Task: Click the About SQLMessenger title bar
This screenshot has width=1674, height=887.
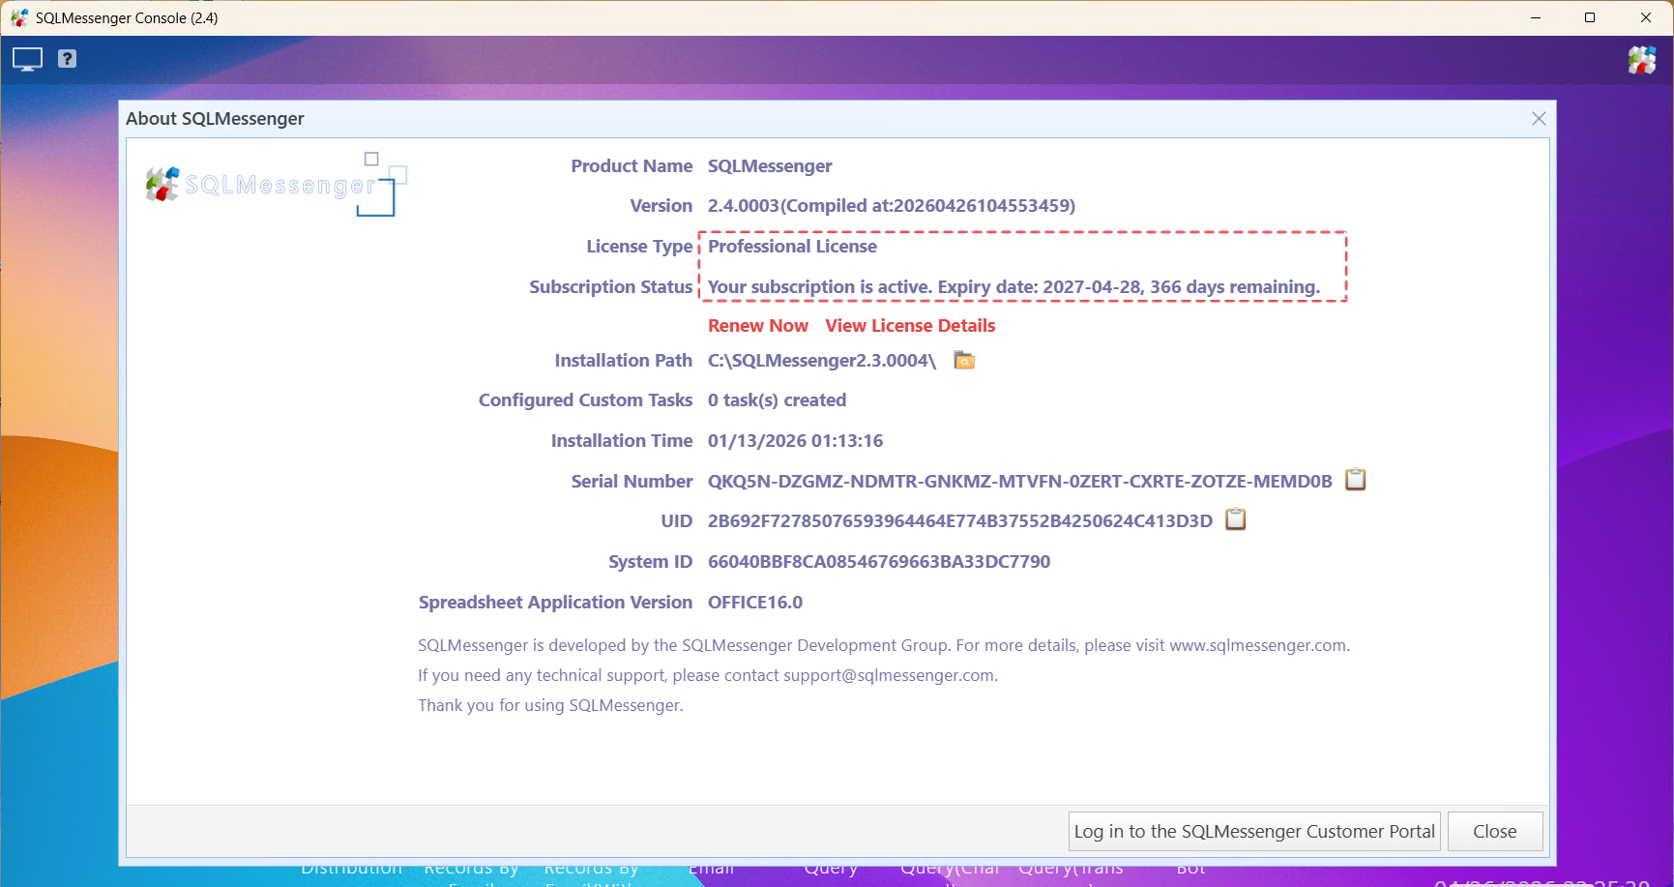Action: (x=215, y=118)
